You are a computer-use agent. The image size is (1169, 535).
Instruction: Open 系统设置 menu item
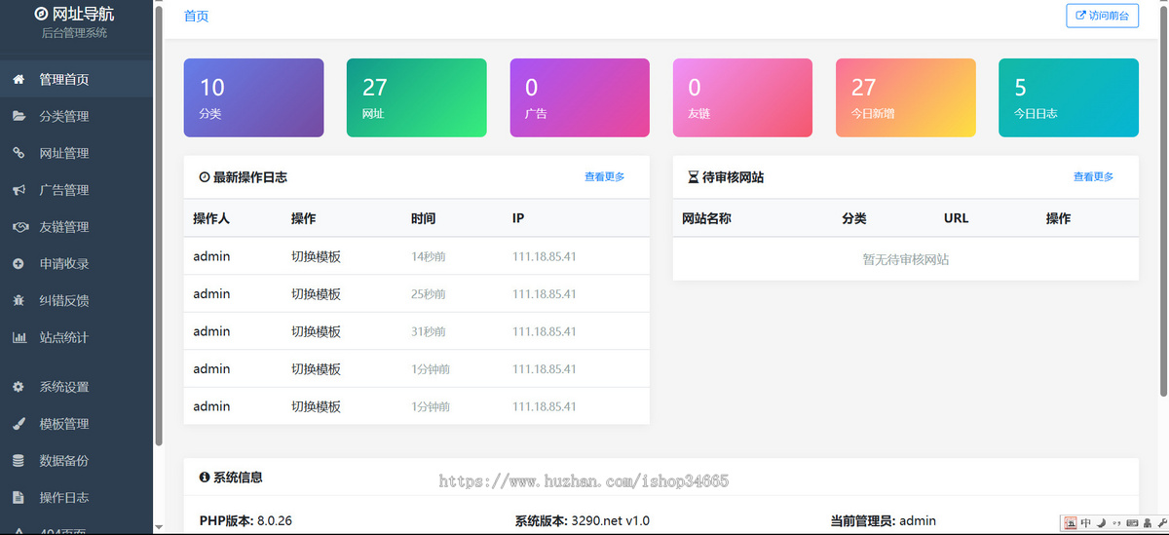(x=76, y=387)
